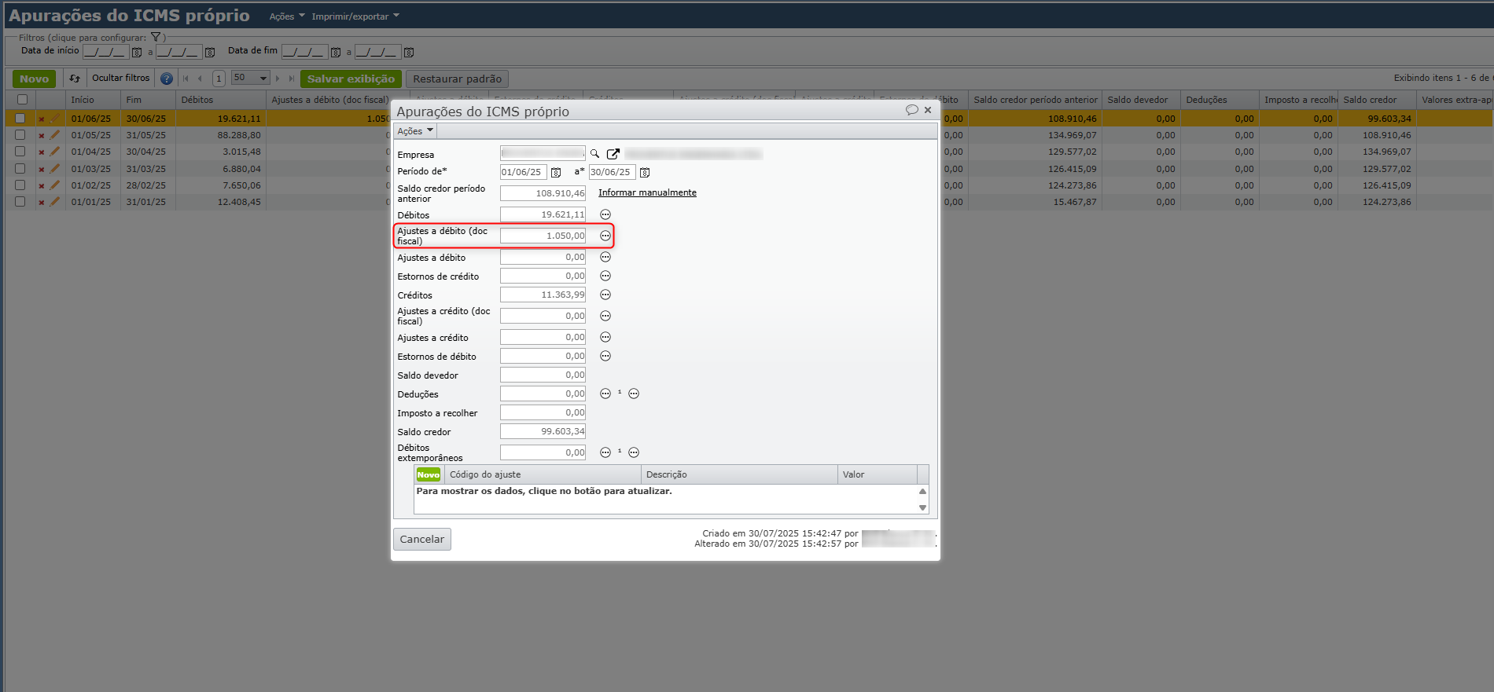Open details ellipsis beside Débitos 19.621,11
Image resolution: width=1494 pixels, height=692 pixels.
pyautogui.click(x=605, y=214)
